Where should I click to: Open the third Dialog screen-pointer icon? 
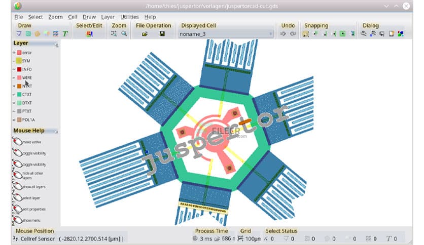(382, 34)
